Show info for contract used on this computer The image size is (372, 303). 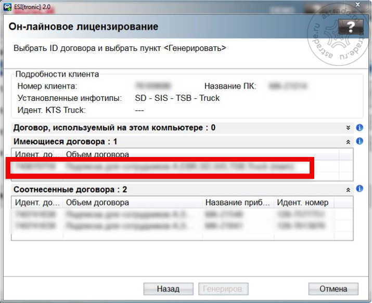360,128
